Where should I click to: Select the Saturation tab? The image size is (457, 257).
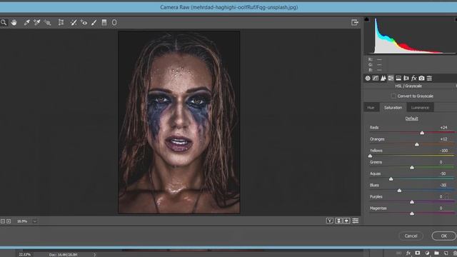(393, 108)
